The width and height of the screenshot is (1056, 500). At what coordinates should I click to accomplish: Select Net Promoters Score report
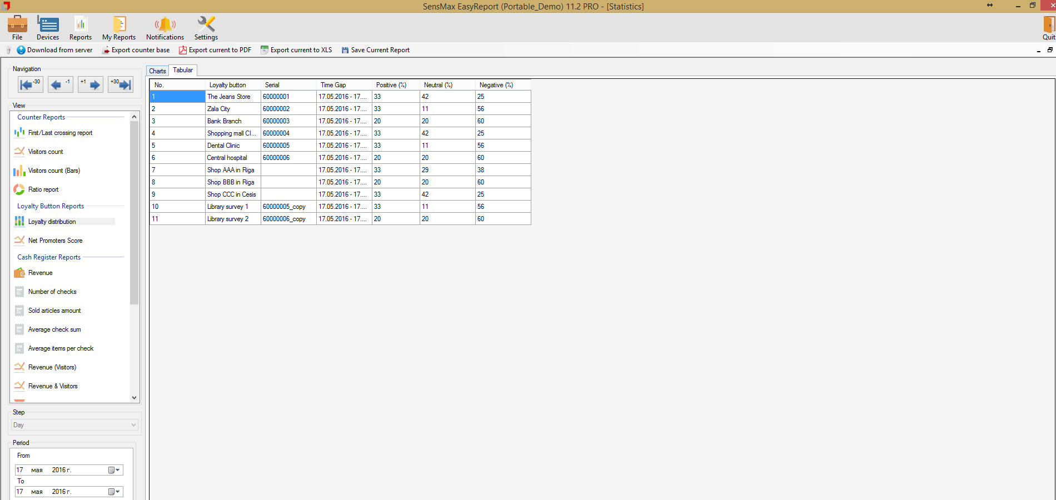point(55,241)
